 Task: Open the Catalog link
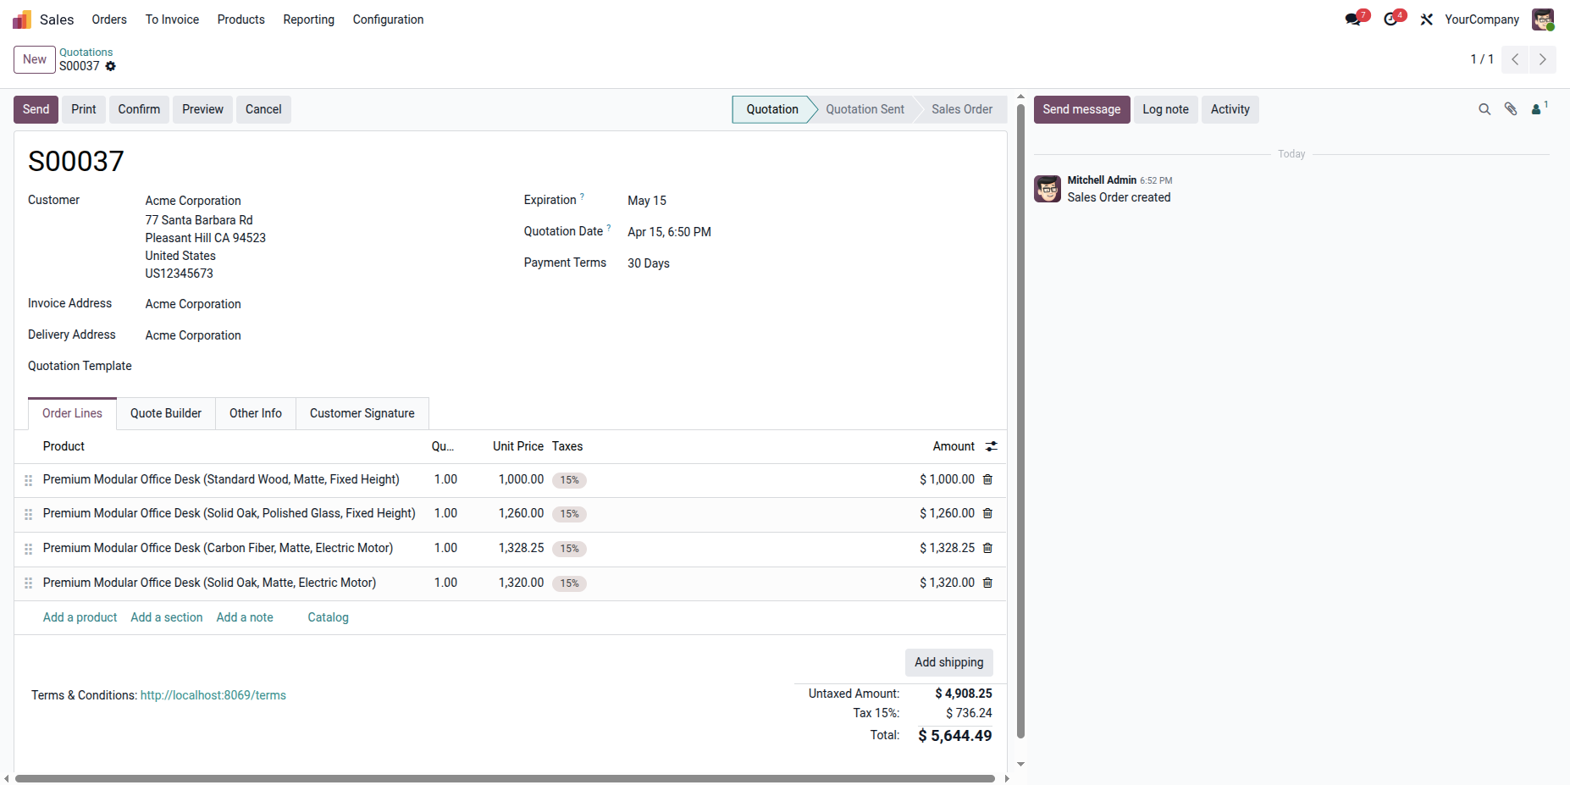(329, 617)
